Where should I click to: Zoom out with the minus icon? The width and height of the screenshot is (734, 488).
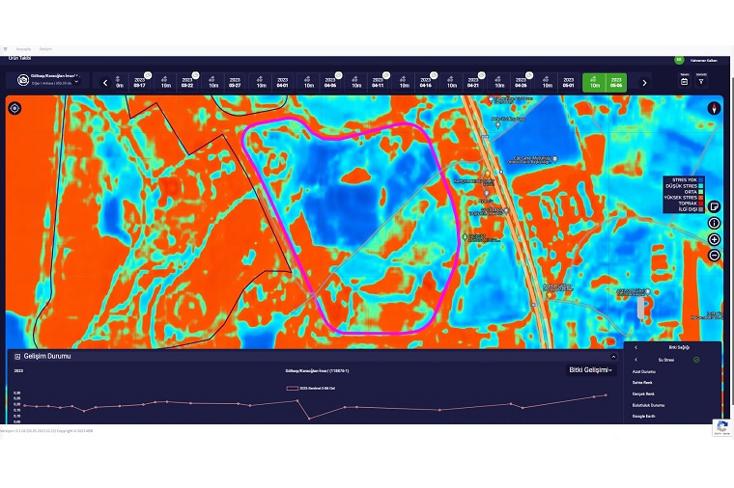[714, 256]
